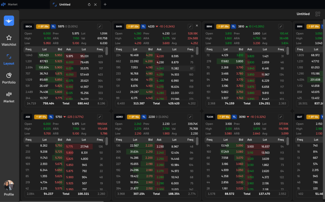The width and height of the screenshot is (325, 202).
Task: Click the Untitled layout title
Action: 303,14
